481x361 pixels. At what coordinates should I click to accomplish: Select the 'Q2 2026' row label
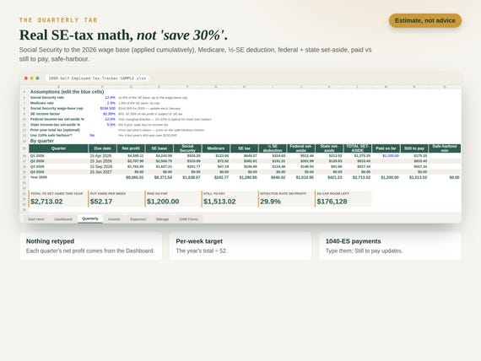[x=37, y=161]
